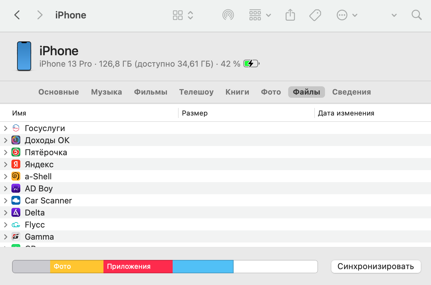The image size is (431, 285).
Task: Switch to the Музыка tab
Action: [106, 92]
